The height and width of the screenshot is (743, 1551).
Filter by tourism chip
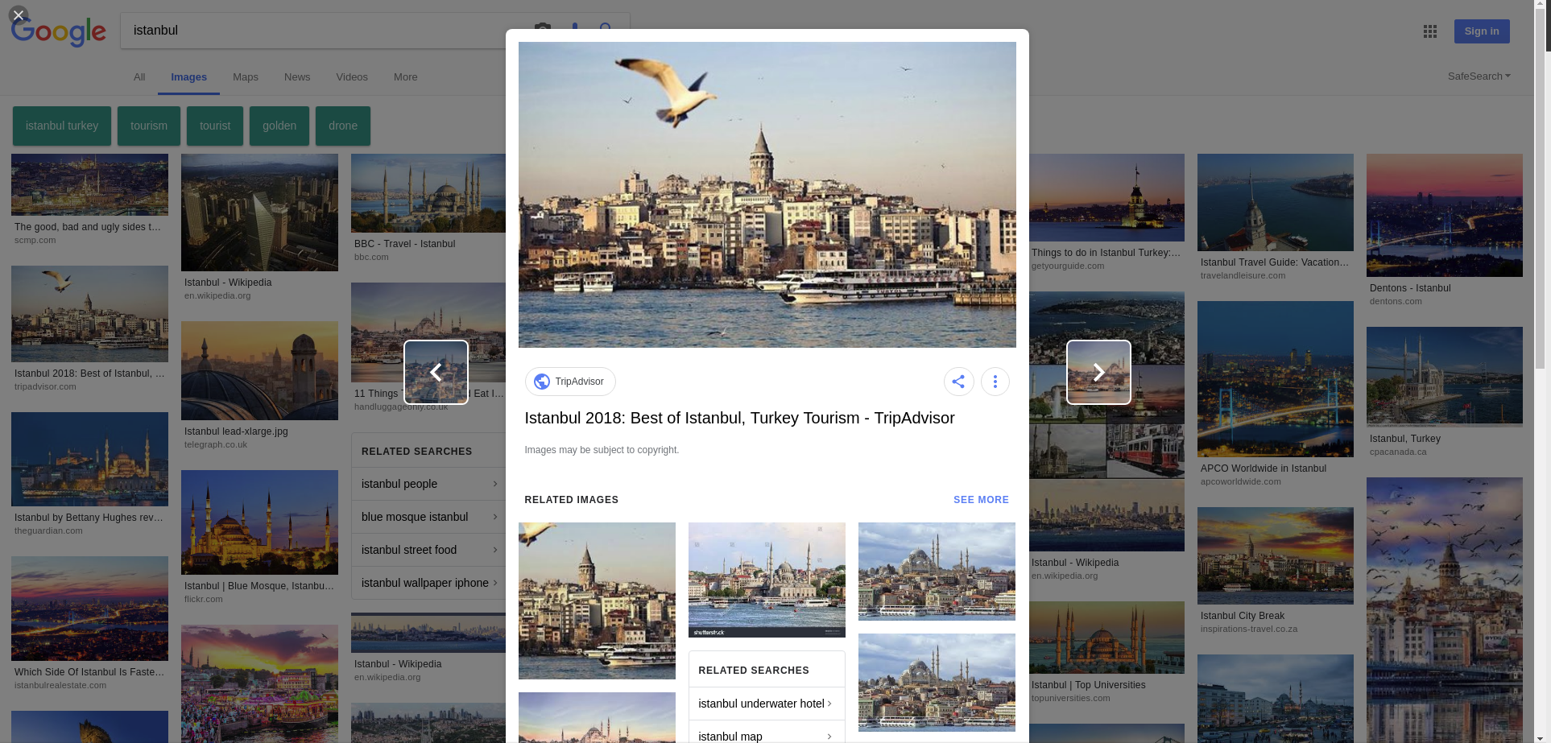[x=149, y=126]
